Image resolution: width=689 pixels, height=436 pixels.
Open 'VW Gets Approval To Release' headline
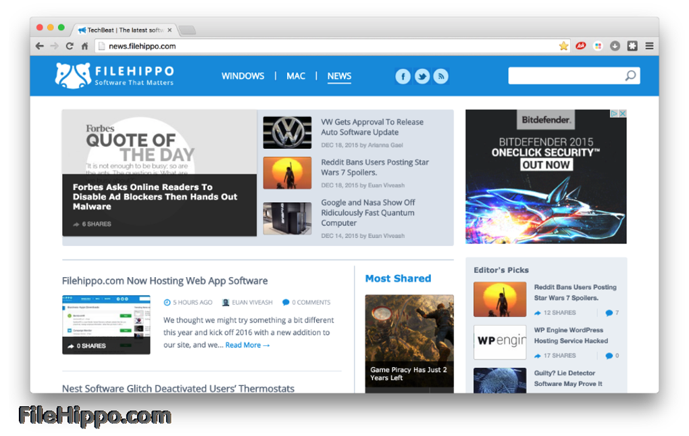click(x=372, y=127)
